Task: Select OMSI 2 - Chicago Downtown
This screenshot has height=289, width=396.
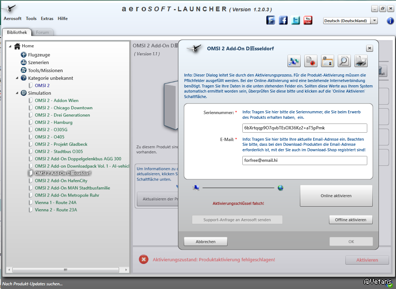Action: pyautogui.click(x=64, y=108)
